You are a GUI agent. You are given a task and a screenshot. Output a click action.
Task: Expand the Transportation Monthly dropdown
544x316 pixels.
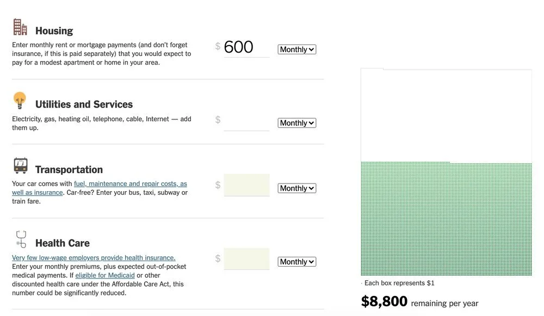296,188
